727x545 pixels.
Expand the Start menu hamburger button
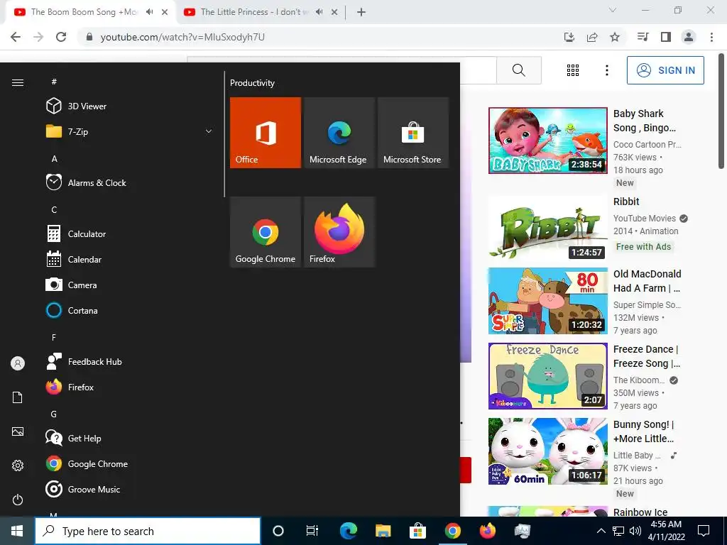[x=18, y=83]
